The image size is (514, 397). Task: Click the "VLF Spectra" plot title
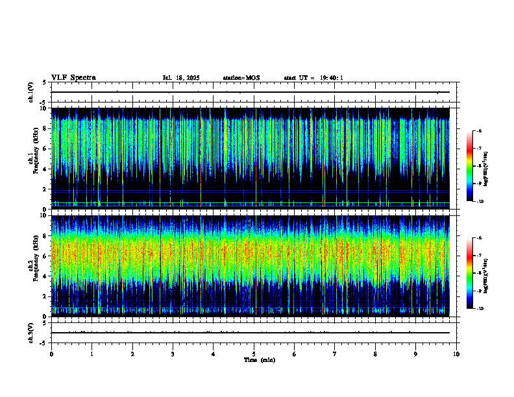[x=73, y=78]
